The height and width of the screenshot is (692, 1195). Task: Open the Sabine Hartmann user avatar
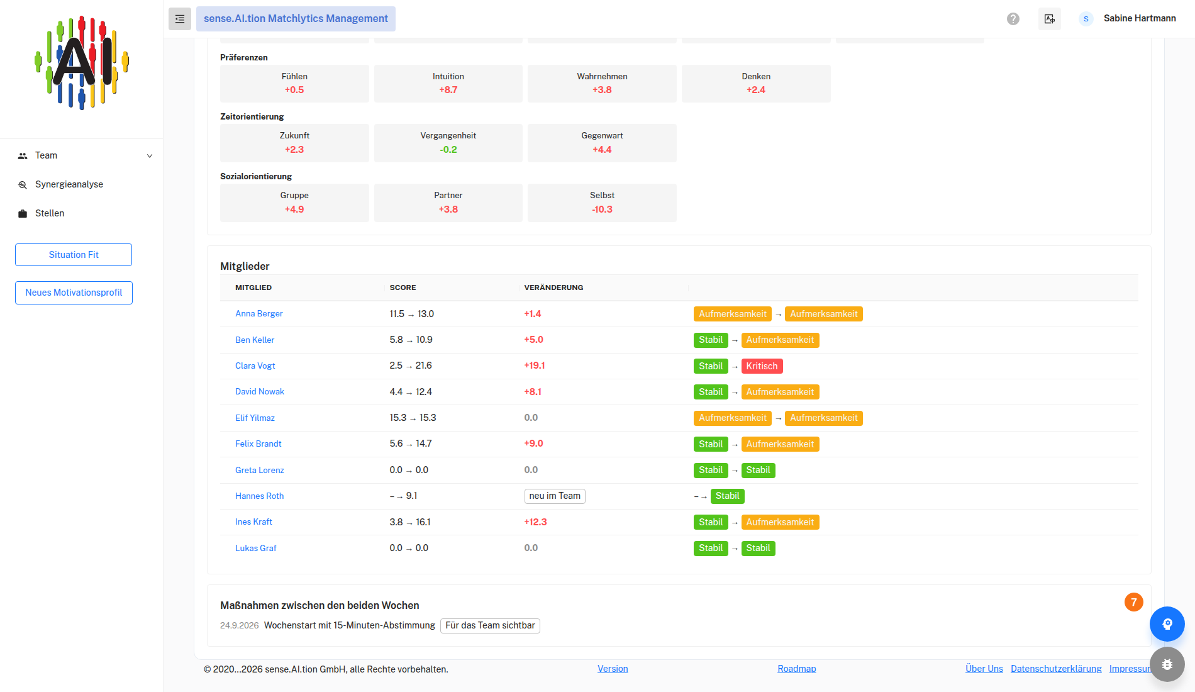click(x=1086, y=19)
